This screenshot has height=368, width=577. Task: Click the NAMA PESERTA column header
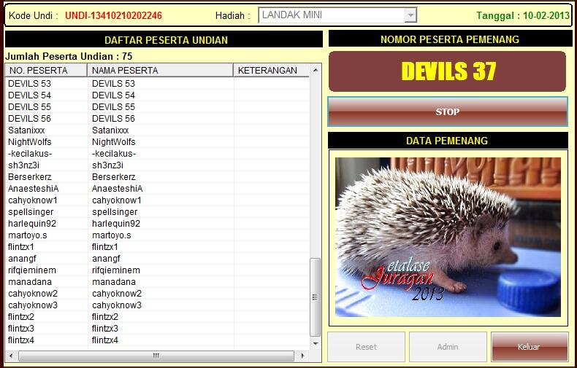(160, 71)
